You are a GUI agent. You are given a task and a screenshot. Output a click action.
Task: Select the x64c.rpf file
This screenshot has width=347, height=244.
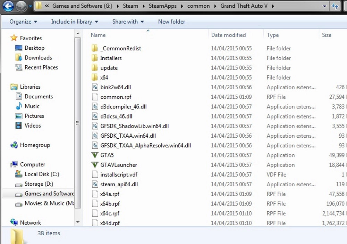[110, 213]
